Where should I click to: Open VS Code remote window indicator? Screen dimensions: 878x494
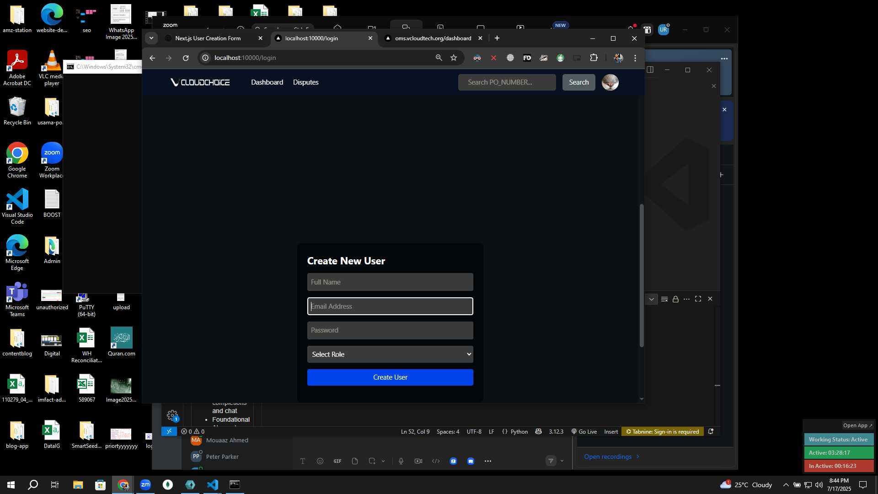[169, 431]
